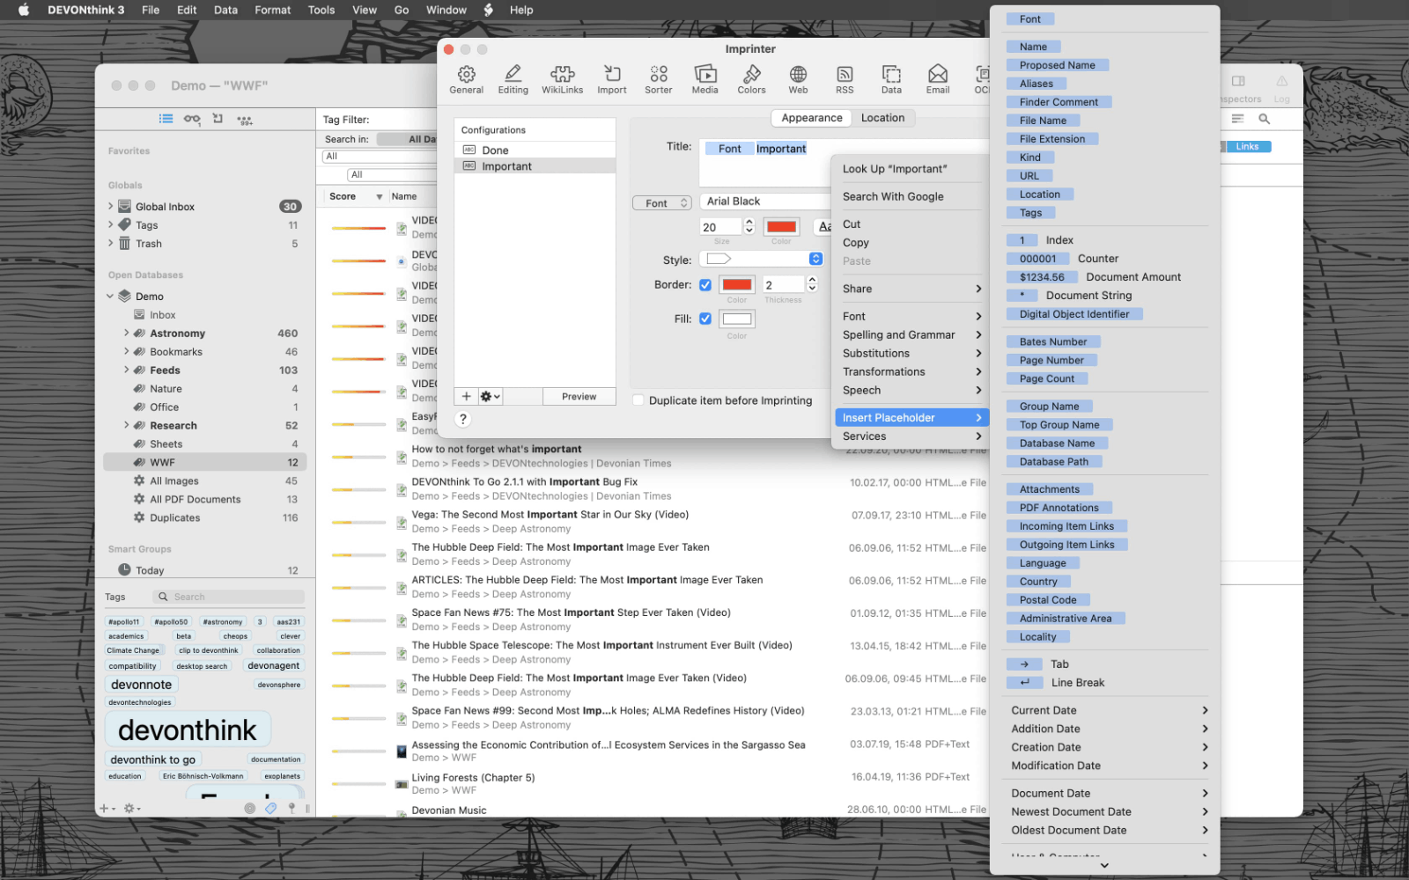This screenshot has width=1409, height=880.
Task: Enable Duplicate item before Imprinting
Action: click(638, 400)
